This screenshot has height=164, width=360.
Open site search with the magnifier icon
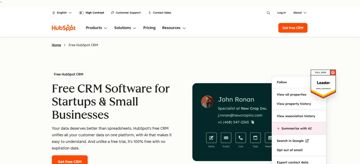[x=268, y=13]
